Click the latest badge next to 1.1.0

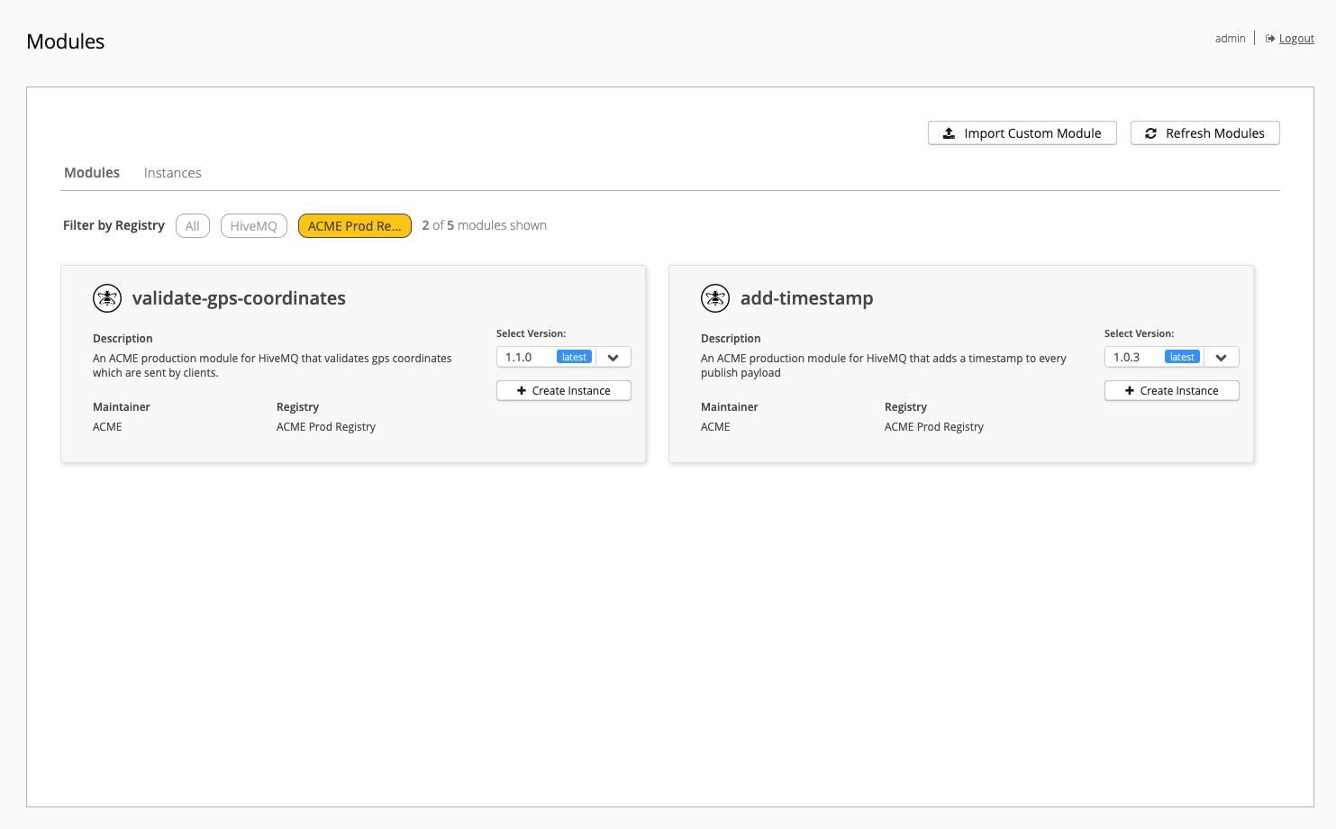[x=574, y=357]
